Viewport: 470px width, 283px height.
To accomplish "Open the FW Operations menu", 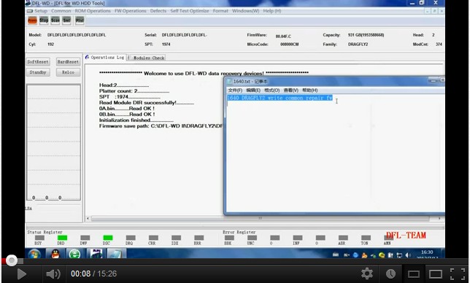I will coord(130,11).
